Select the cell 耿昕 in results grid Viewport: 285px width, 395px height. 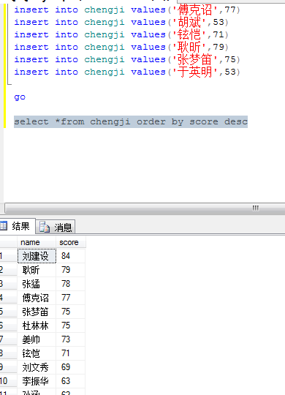[37, 270]
